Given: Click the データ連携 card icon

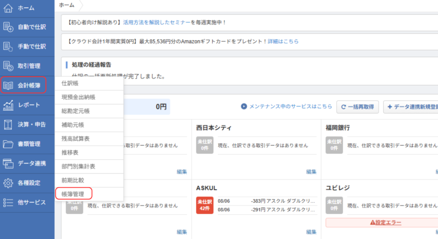Looking at the screenshot, I should coord(8,163).
